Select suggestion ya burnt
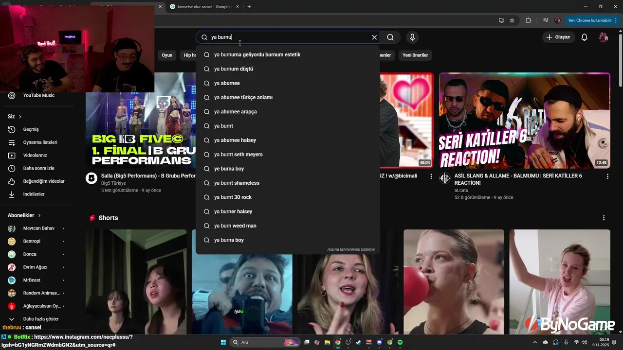This screenshot has height=350, width=623. pyautogui.click(x=288, y=126)
